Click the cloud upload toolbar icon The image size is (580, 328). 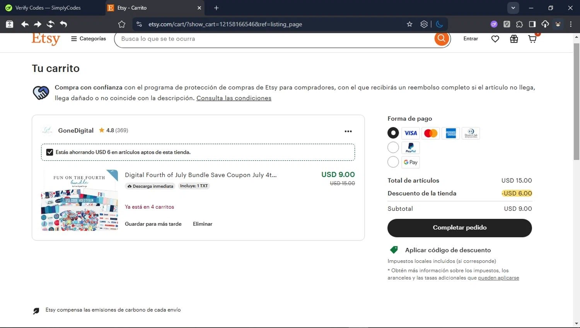(x=545, y=24)
